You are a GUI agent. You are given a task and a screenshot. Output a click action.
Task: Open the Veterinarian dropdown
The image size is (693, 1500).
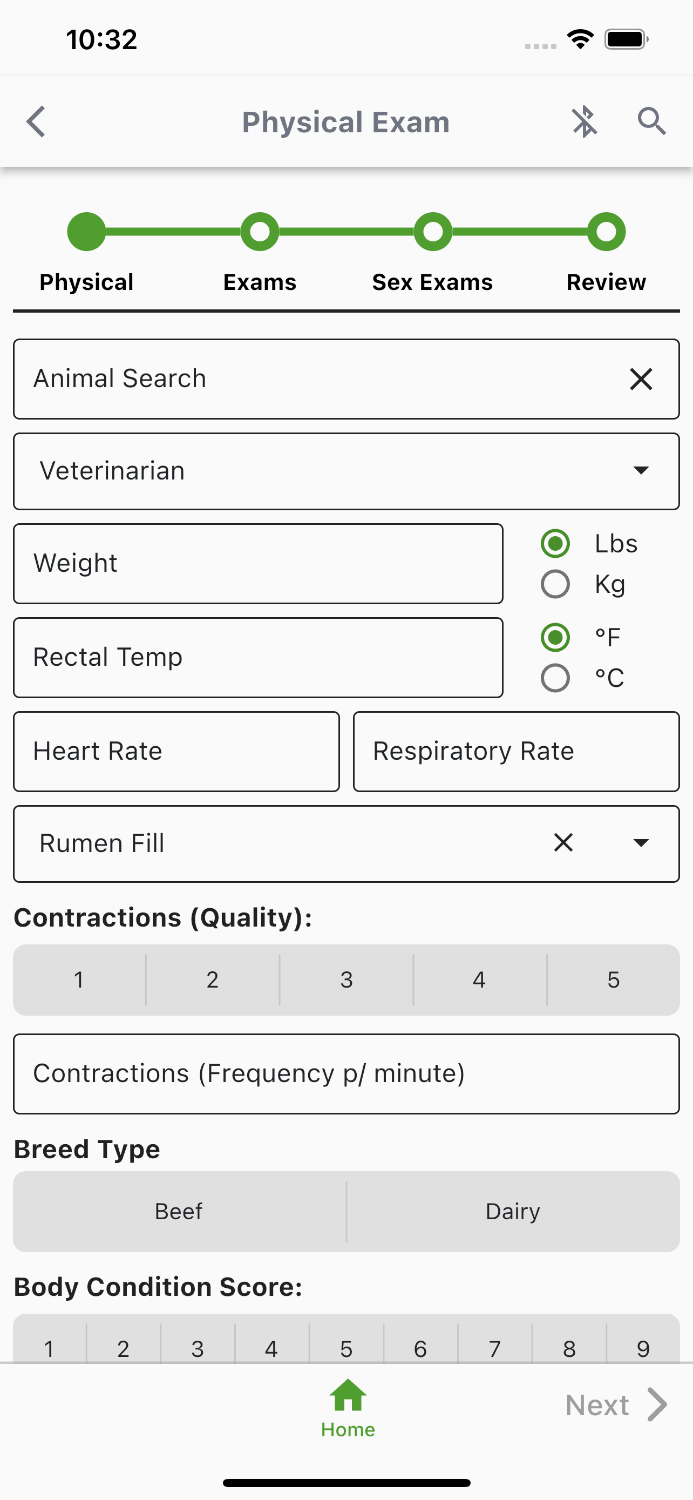click(346, 471)
